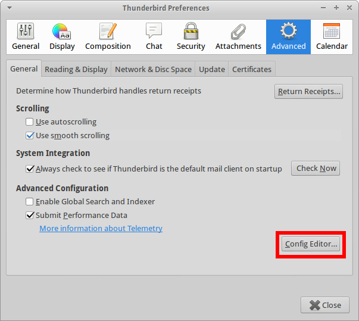Viewport: 359px width, 321px height.
Task: Open the Config Editor
Action: point(311,244)
